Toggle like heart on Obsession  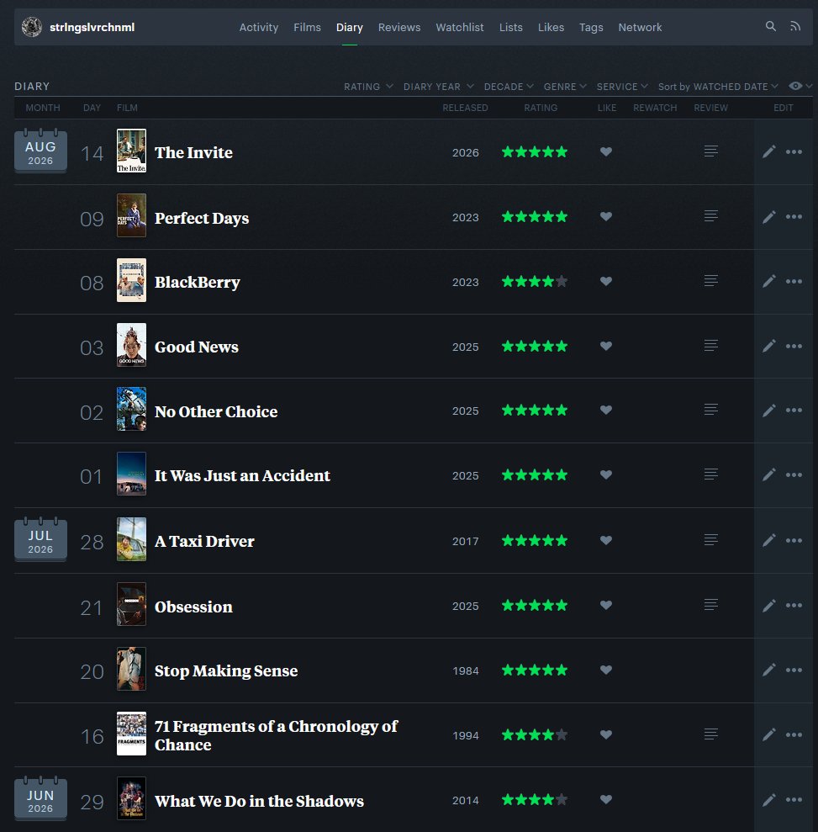(x=606, y=606)
